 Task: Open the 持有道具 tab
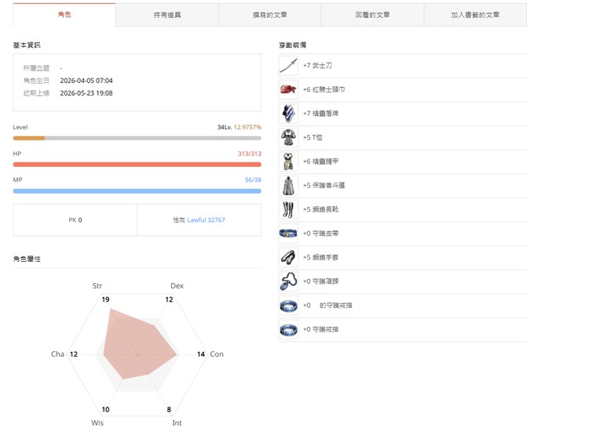(167, 15)
